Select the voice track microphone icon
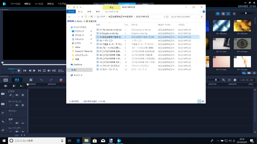Image resolution: width=257 pixels, height=144 pixels. [3, 122]
